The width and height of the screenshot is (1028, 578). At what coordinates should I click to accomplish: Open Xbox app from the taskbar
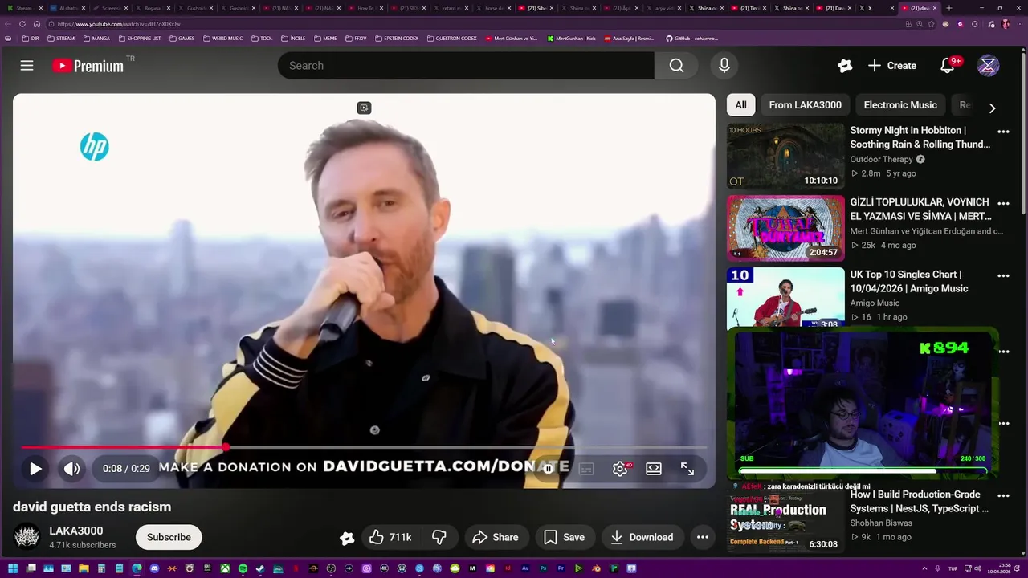[x=226, y=568]
